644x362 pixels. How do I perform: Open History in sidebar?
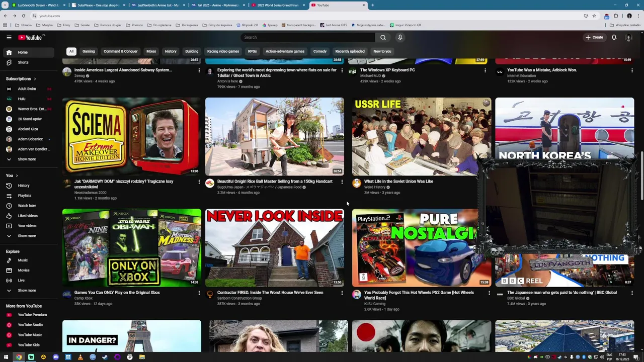coord(29,186)
